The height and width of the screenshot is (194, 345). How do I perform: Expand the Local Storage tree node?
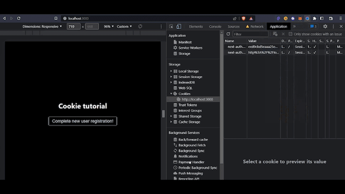(x=171, y=71)
